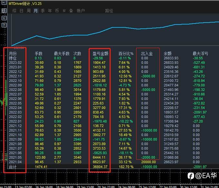
Task: Click the 最大浮亏 column header
Action: pyautogui.click(x=200, y=54)
